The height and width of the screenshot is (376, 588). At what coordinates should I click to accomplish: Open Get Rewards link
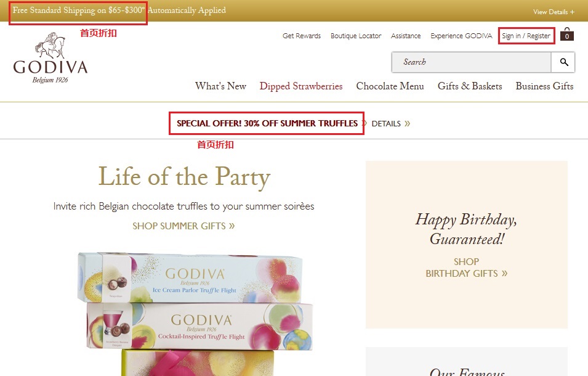(302, 36)
